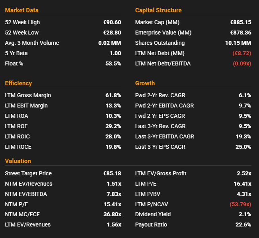The image size is (259, 238).
Task: Select the Growth section heading
Action: pos(145,83)
